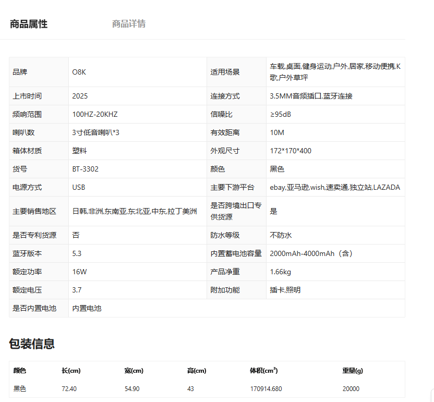Image resolution: width=434 pixels, height=402 pixels.
Task: Click the 喇叭数 value 3寸低音喇叭*3
Action: point(96,132)
